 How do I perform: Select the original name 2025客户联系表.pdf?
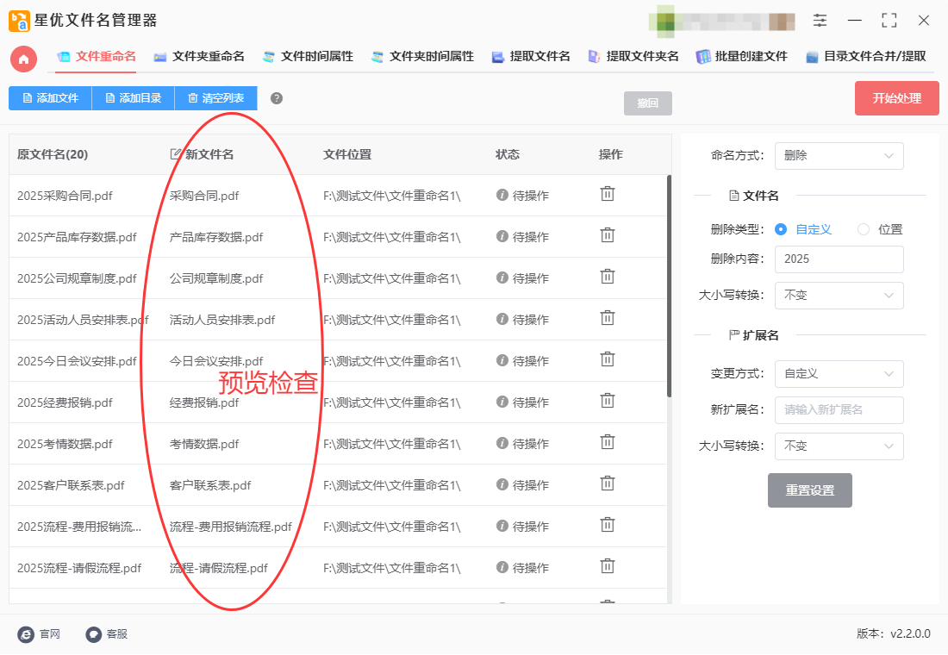71,486
